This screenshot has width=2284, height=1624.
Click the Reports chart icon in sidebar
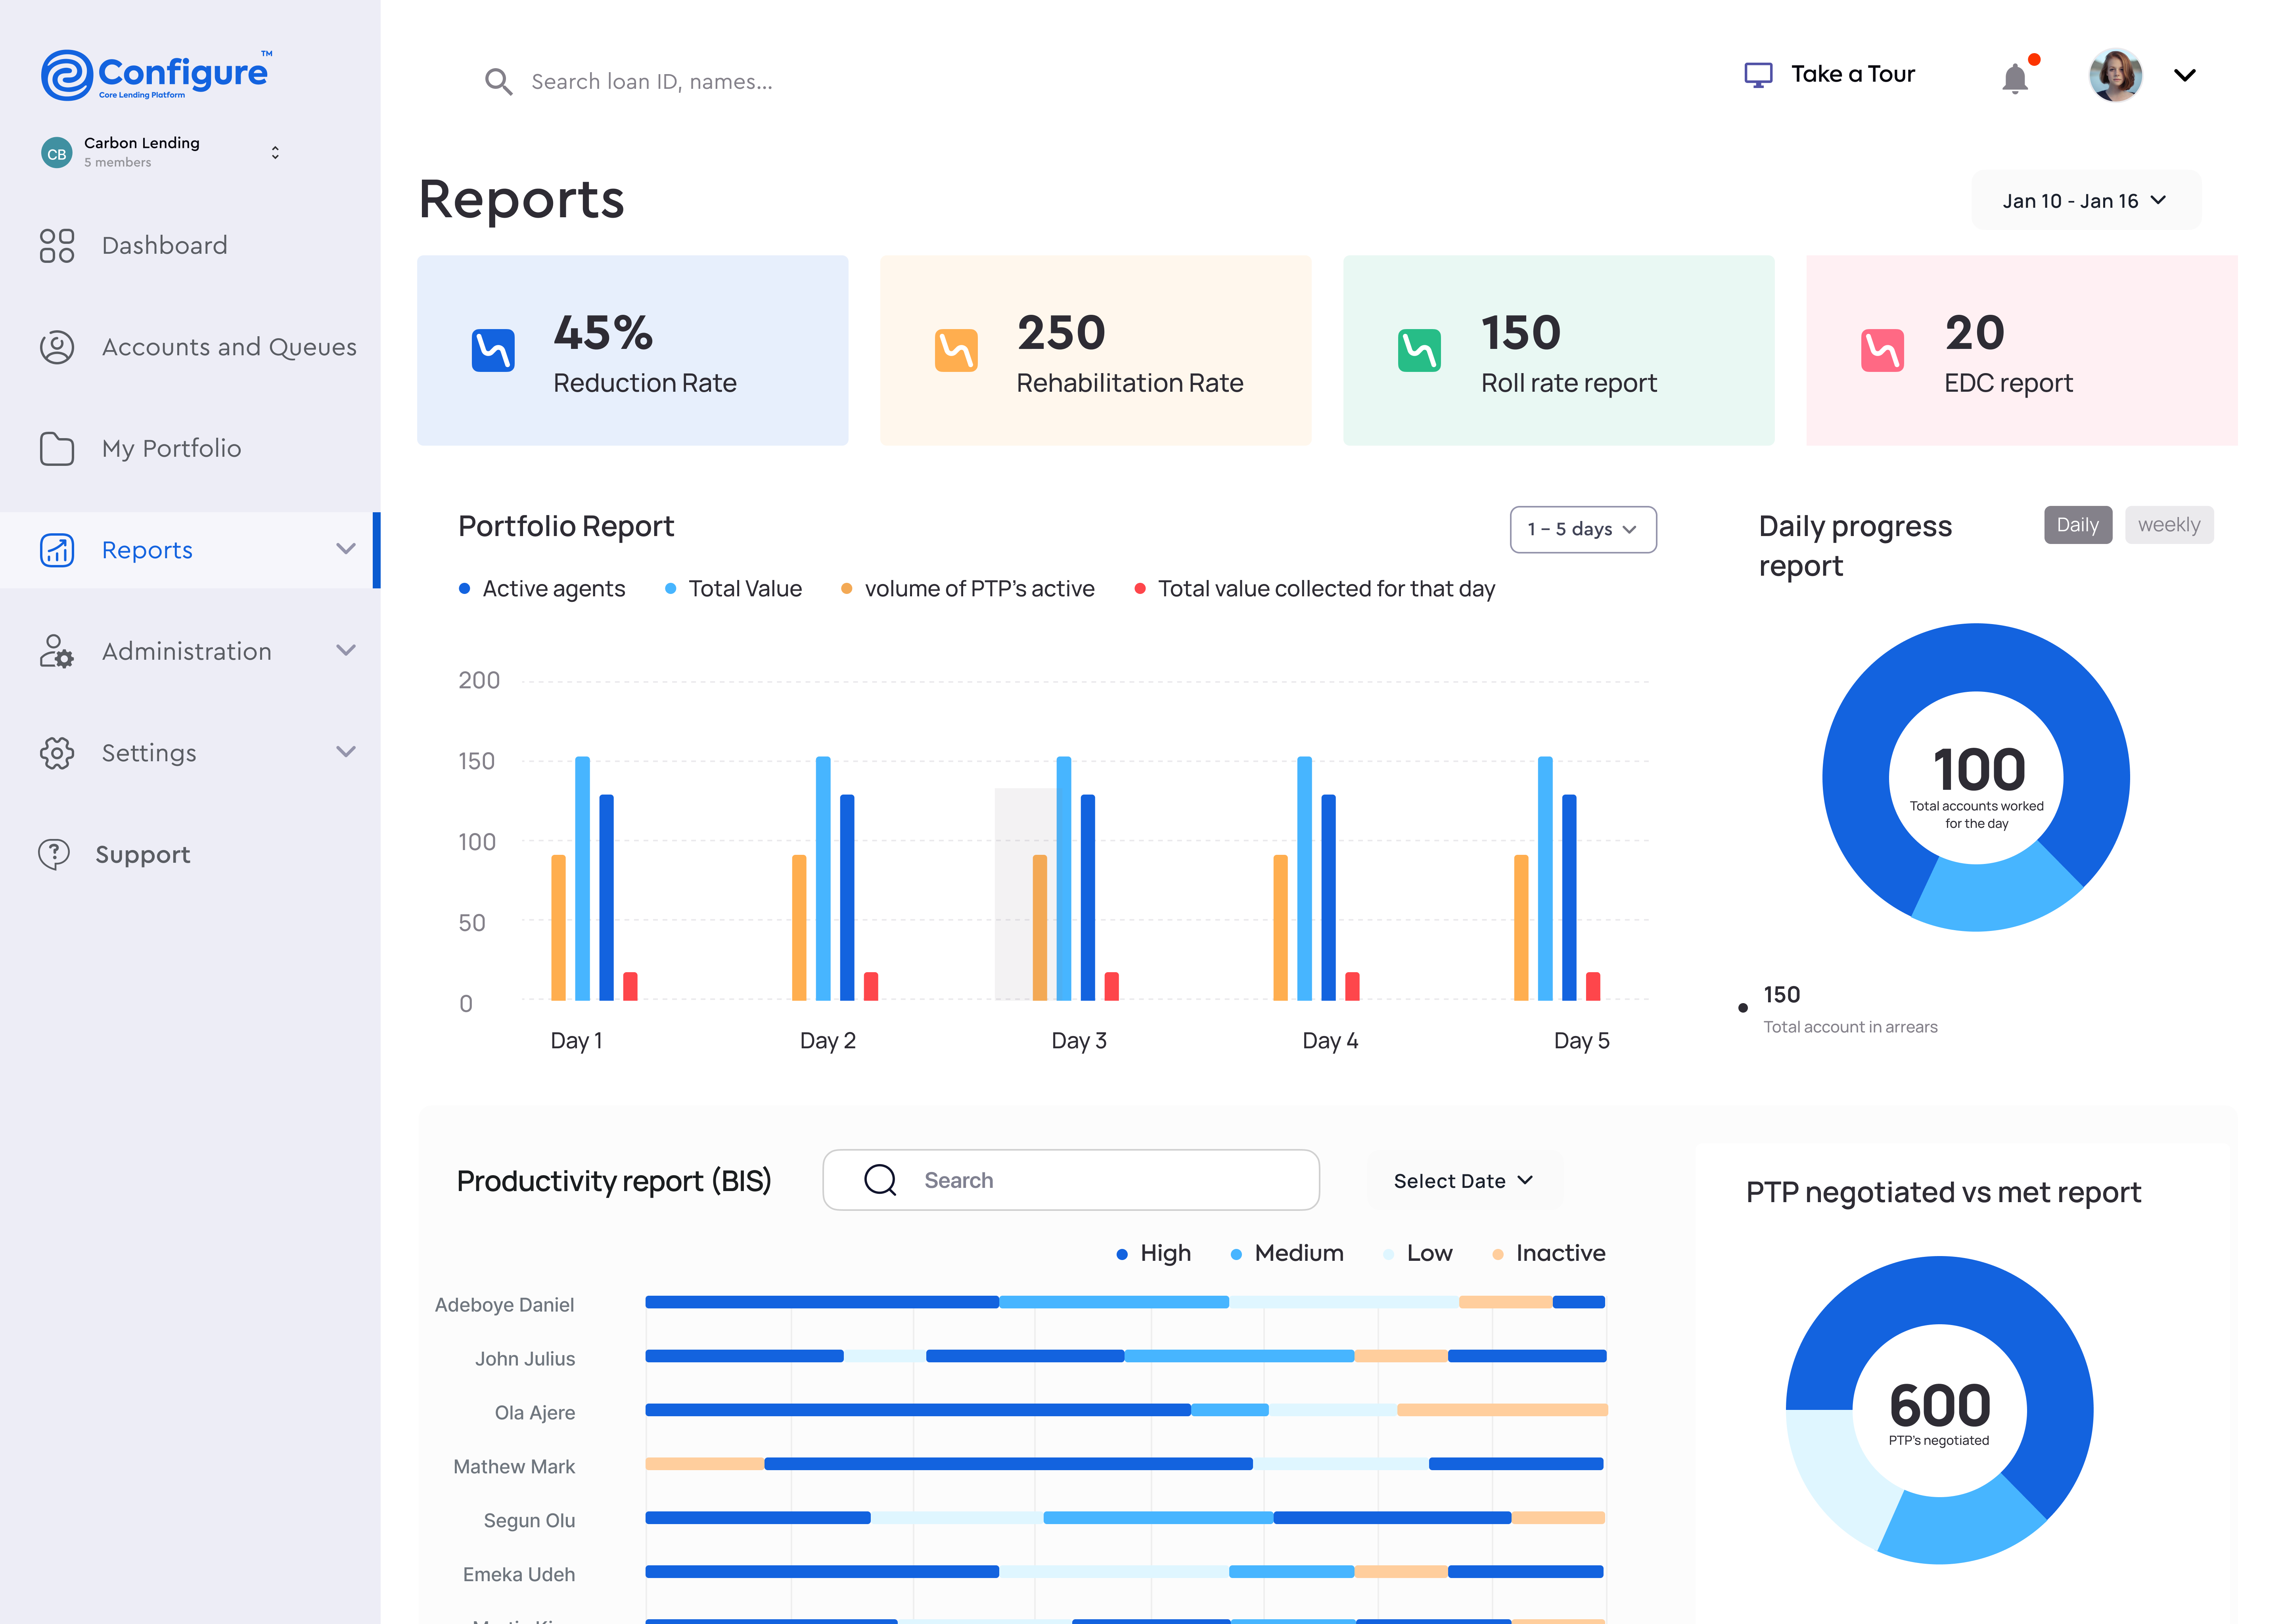[x=57, y=550]
